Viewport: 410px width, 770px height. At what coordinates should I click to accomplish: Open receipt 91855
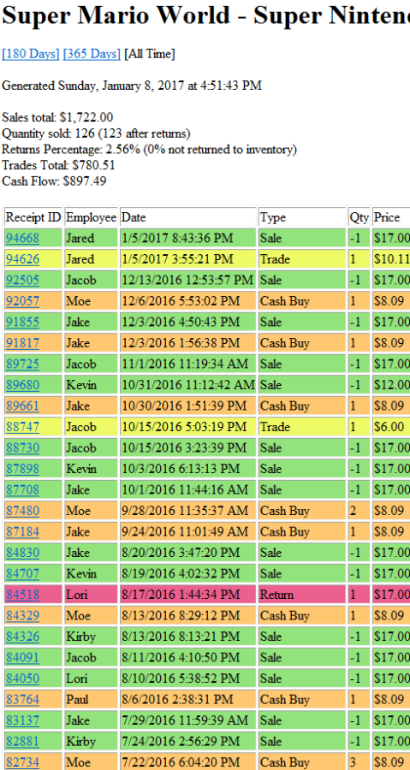pos(22,323)
